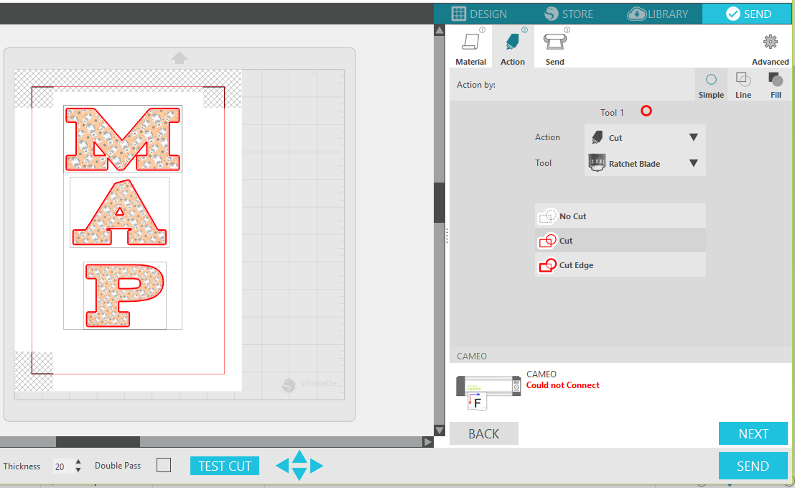Viewport: 795px width, 488px height.
Task: Switch to Simple action mode
Action: click(x=710, y=84)
